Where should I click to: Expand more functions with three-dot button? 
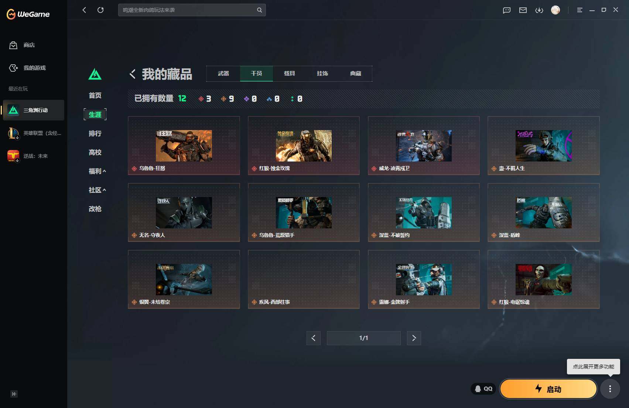610,389
